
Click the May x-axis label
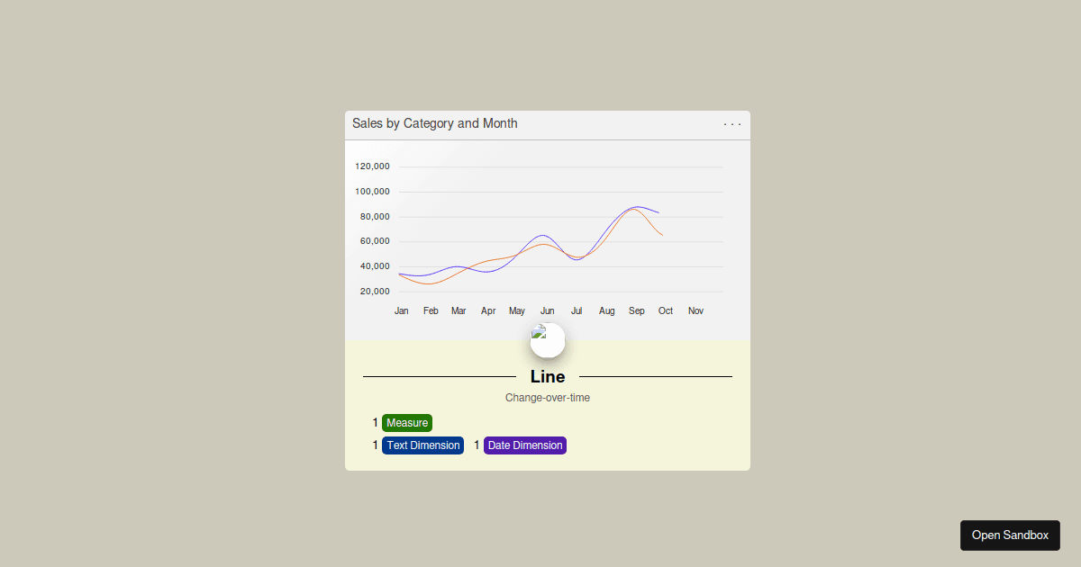point(517,310)
